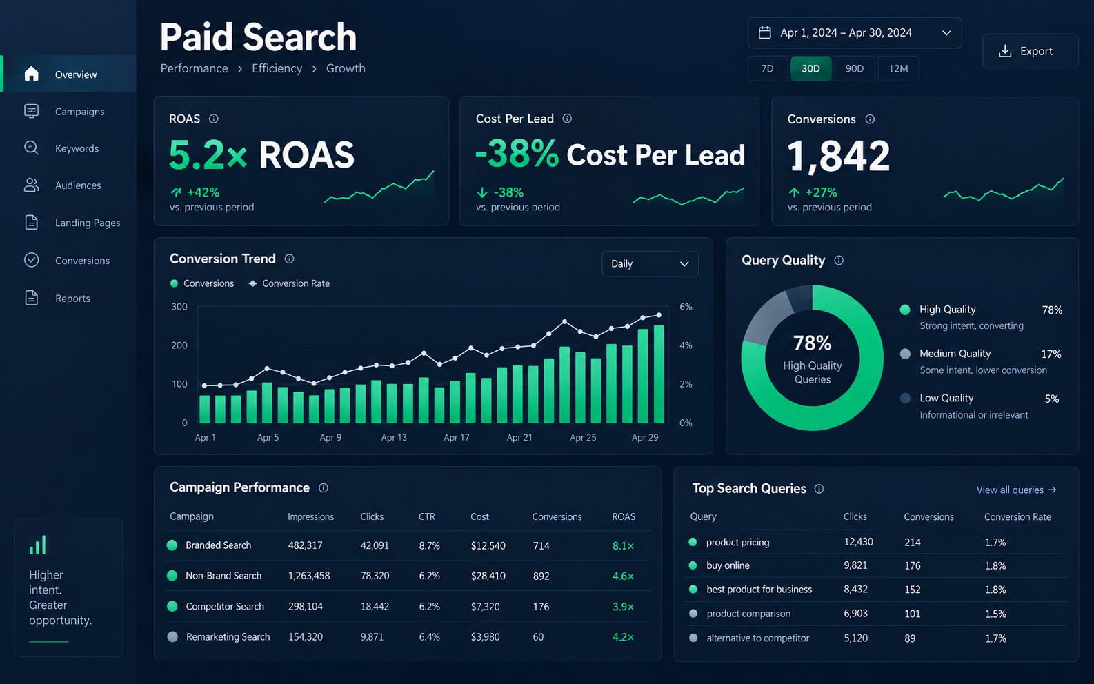Image resolution: width=1094 pixels, height=684 pixels.
Task: Open Keywords in sidebar menu
Action: [68, 148]
